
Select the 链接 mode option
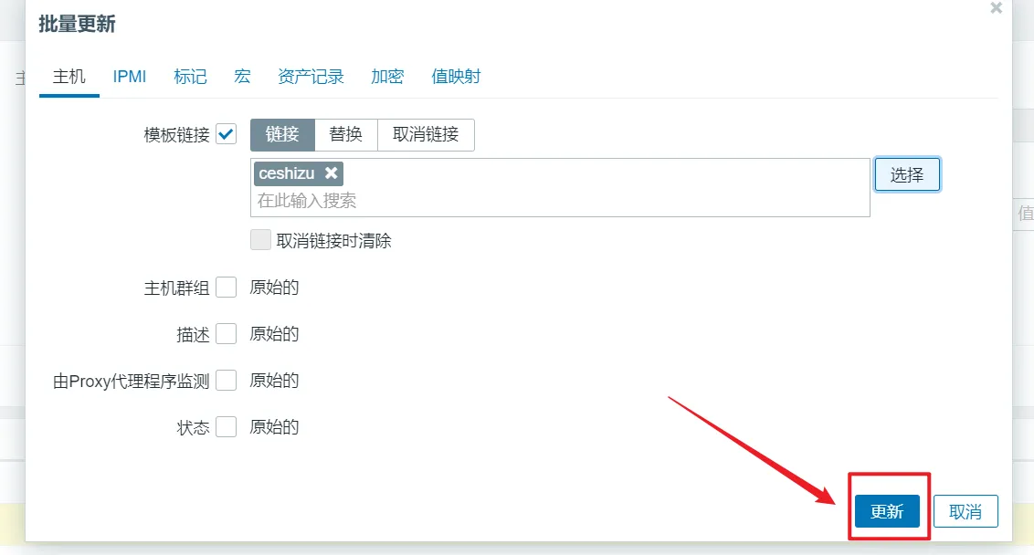click(282, 134)
